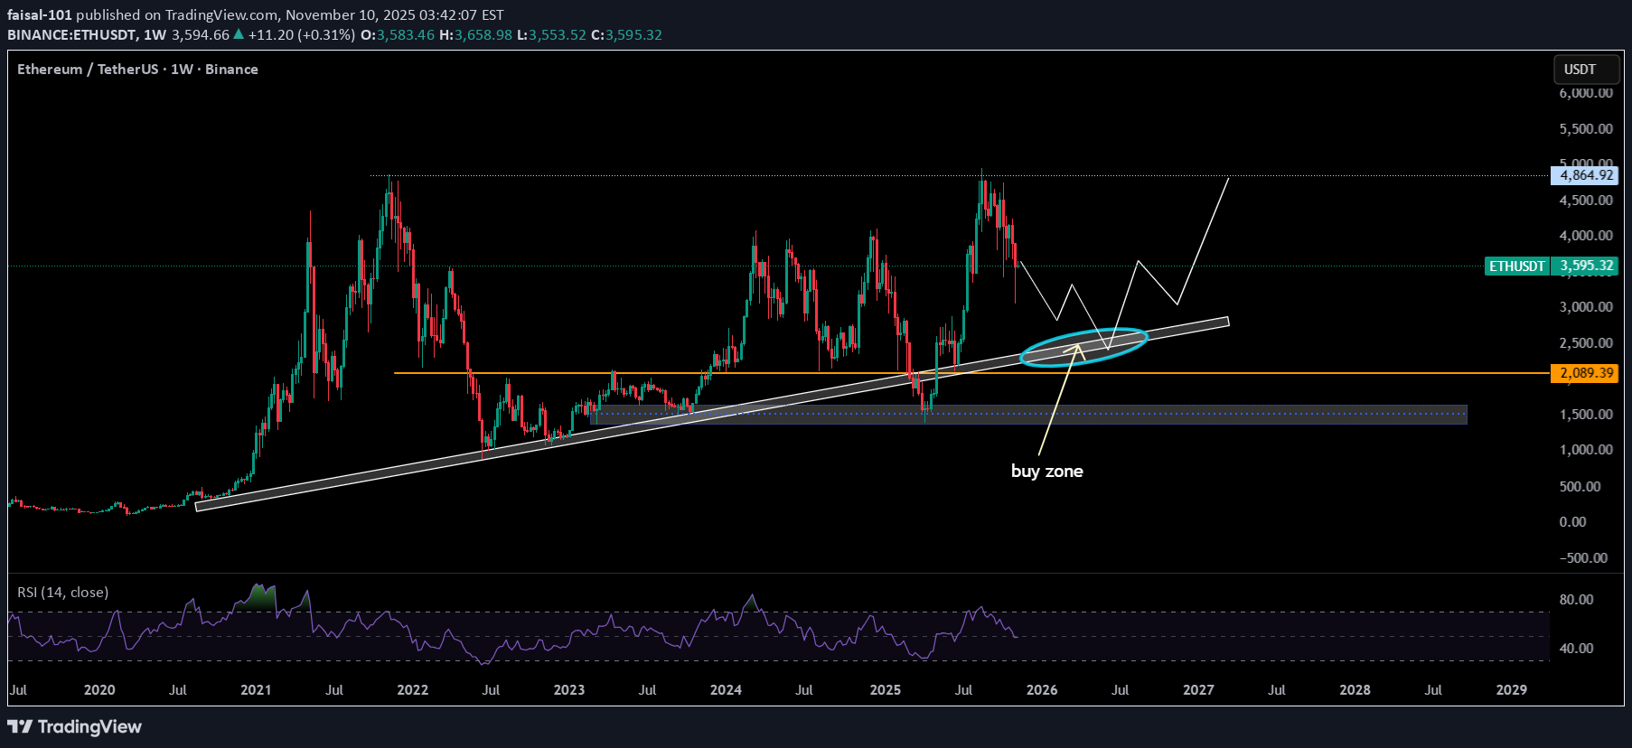This screenshot has width=1632, height=748.
Task: Click the ETHUSDT symbol price label
Action: (1516, 266)
